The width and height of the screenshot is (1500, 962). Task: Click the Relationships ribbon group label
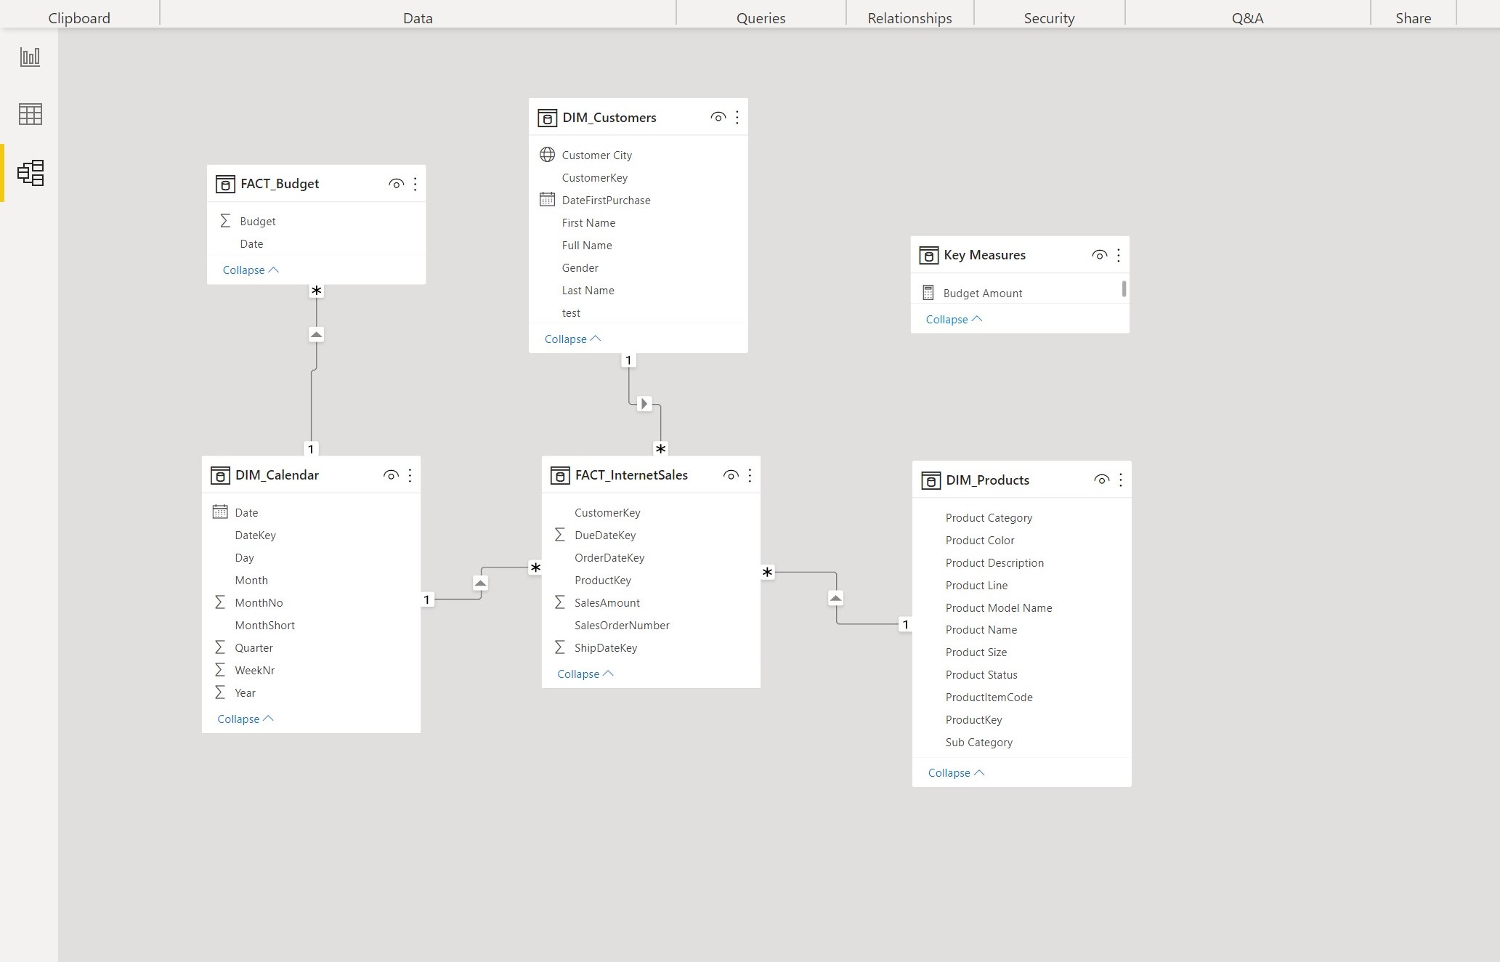[909, 18]
